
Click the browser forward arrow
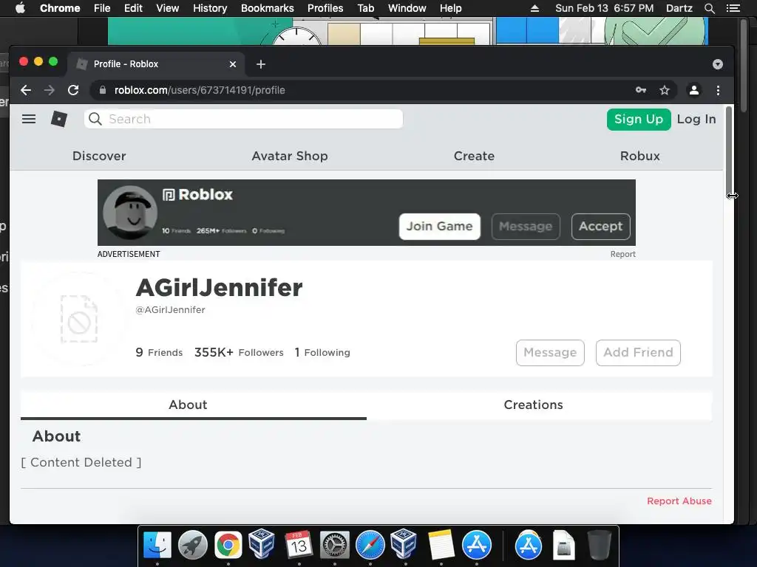[50, 90]
